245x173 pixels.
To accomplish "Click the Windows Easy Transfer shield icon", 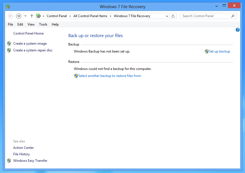I will click(x=9, y=161).
